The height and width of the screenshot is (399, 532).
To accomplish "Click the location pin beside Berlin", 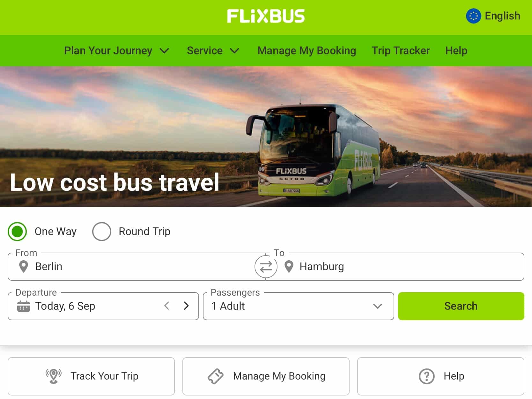I will [24, 267].
